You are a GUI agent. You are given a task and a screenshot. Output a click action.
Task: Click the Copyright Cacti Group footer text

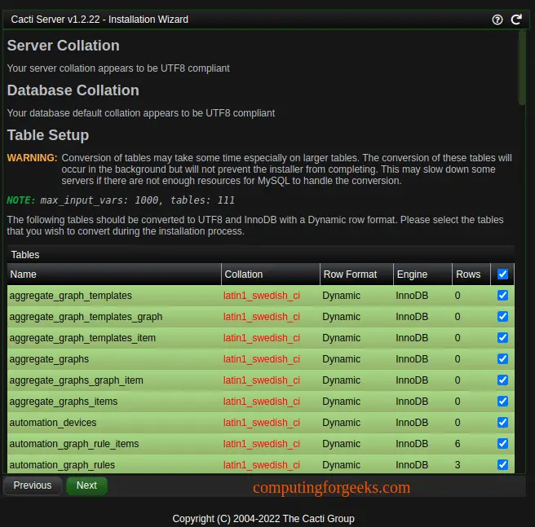pos(263,519)
